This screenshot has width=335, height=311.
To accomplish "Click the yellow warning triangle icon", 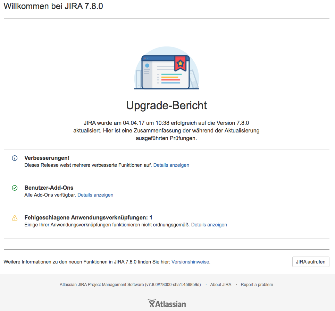I will coord(15,218).
